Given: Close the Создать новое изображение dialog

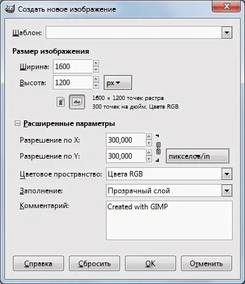Looking at the screenshot, I should pyautogui.click(x=227, y=6).
